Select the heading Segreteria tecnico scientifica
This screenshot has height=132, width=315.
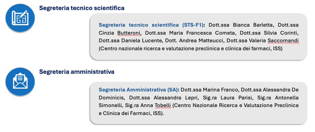(x=82, y=8)
